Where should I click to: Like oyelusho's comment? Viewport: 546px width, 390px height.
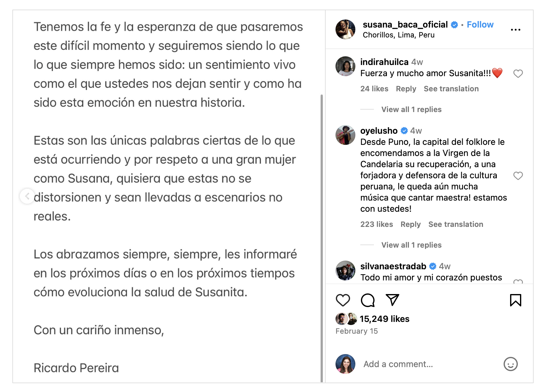[x=518, y=176]
